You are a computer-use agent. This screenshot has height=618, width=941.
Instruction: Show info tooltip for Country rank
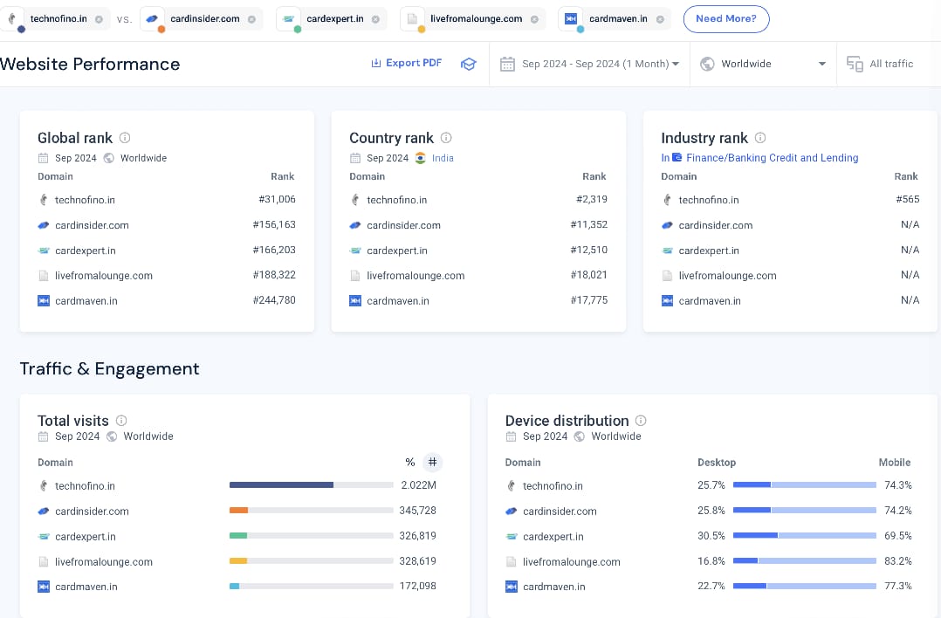pyautogui.click(x=446, y=137)
